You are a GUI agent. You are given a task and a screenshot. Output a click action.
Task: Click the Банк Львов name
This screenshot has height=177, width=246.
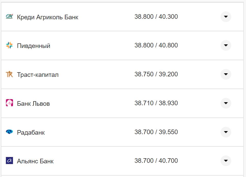(33, 104)
